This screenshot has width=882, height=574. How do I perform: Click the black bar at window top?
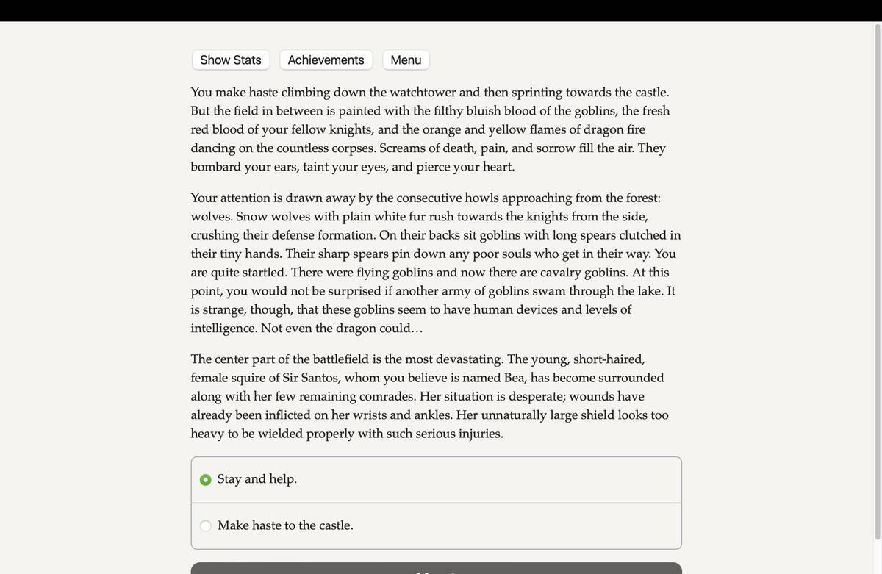pos(441,10)
